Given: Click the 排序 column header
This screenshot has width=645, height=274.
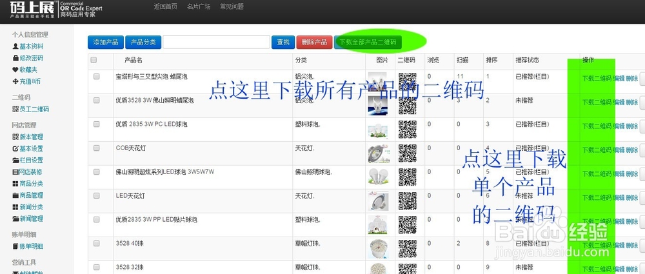Looking at the screenshot, I should click(492, 60).
